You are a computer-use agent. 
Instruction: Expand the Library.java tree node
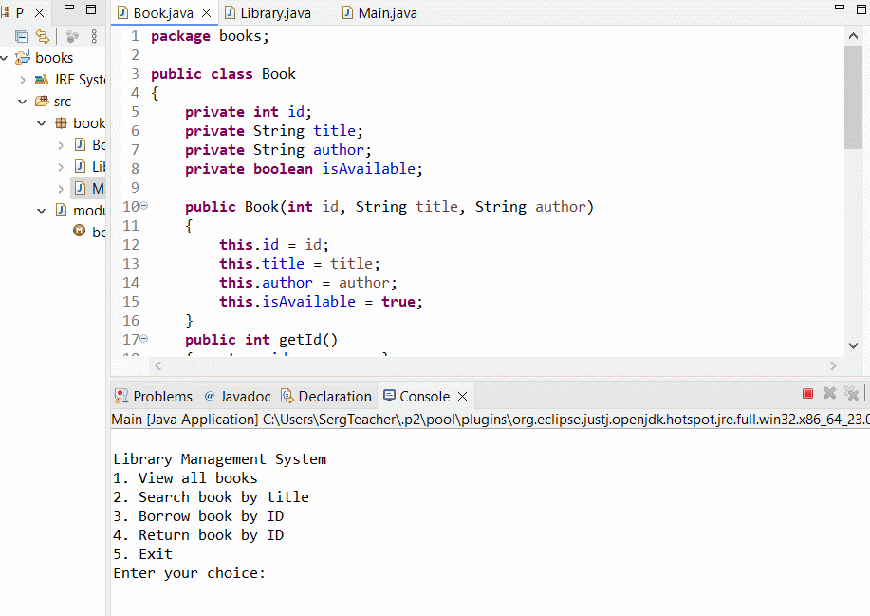[x=61, y=167]
